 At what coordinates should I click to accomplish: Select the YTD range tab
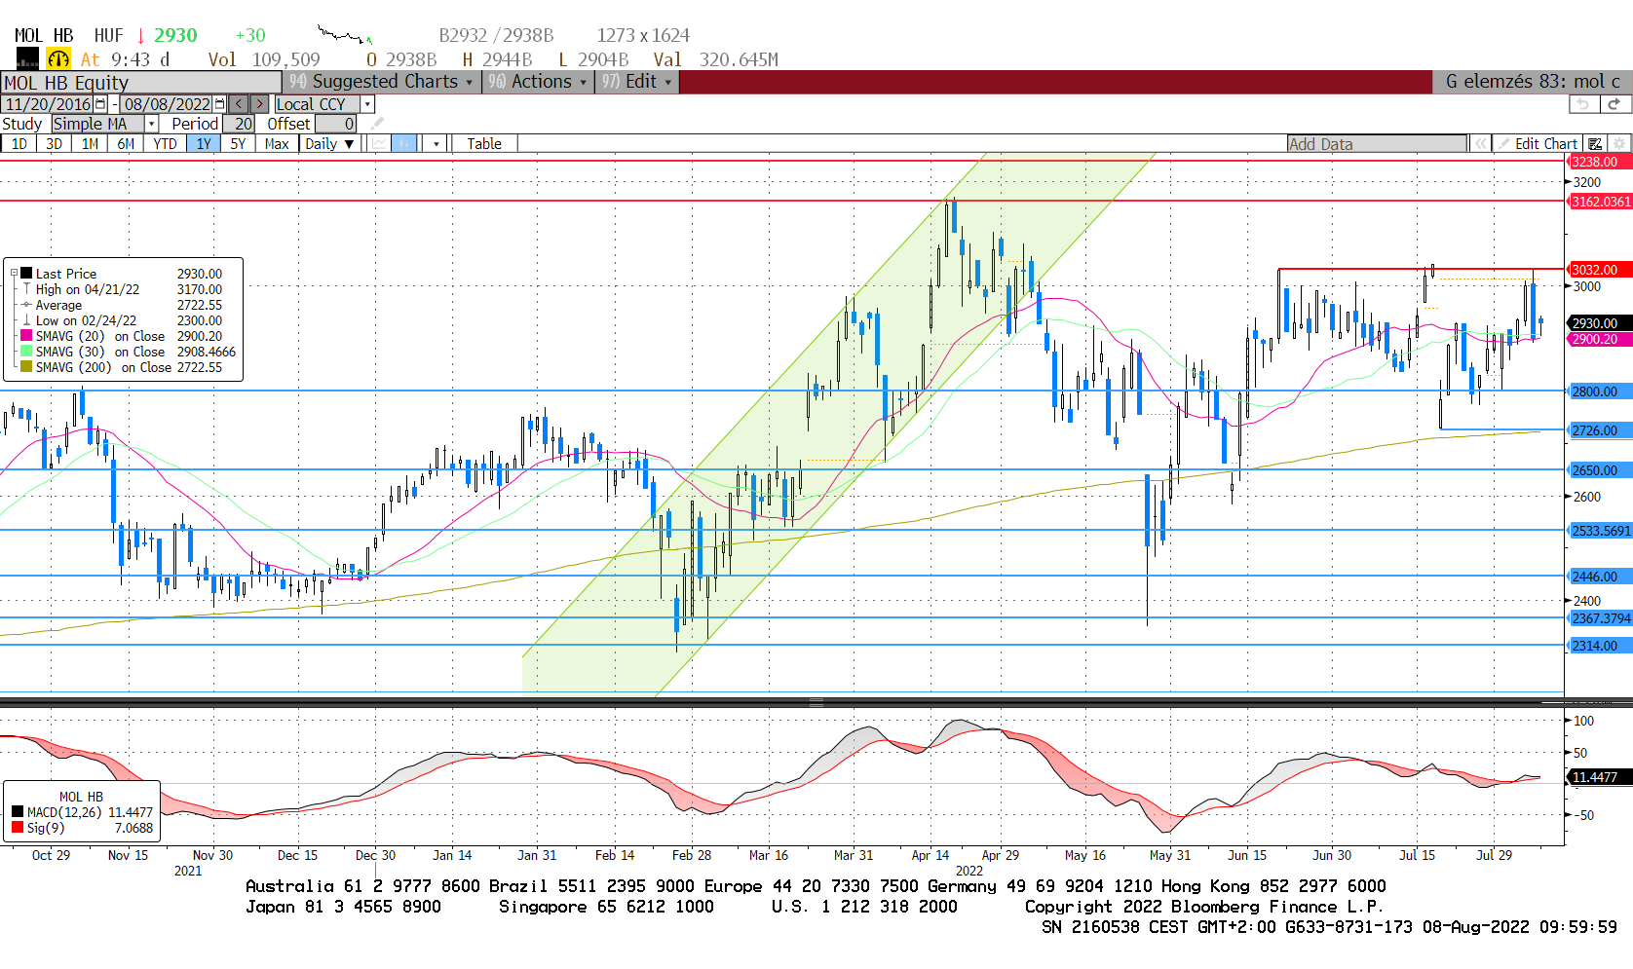coord(165,144)
